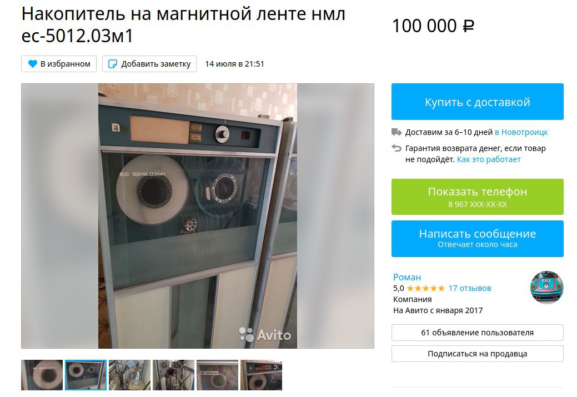The width and height of the screenshot is (577, 397).
Task: Open seller Роман's avatar picture
Action: coord(546,288)
